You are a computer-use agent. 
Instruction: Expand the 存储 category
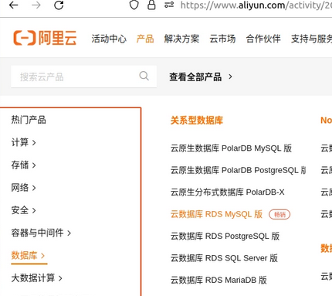coord(23,165)
